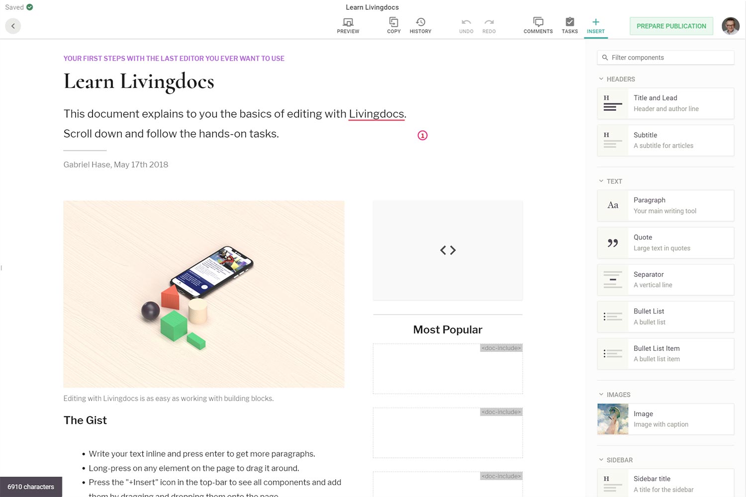Collapse the Headers section
The height and width of the screenshot is (497, 746).
tap(601, 79)
